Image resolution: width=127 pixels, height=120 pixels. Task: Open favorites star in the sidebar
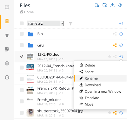(7, 35)
